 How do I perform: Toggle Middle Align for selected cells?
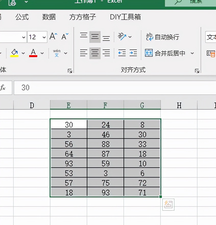click(x=95, y=36)
